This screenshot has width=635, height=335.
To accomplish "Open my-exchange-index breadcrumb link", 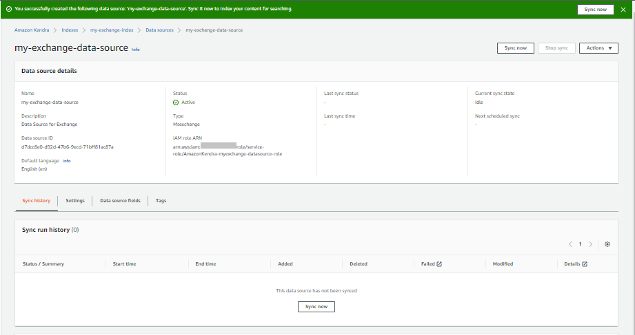I will coord(112,30).
